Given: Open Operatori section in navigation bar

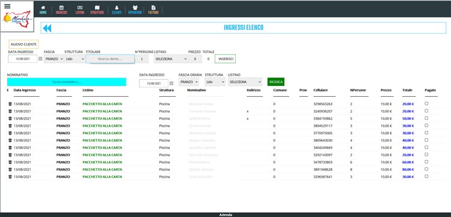Looking at the screenshot, I should [135, 10].
